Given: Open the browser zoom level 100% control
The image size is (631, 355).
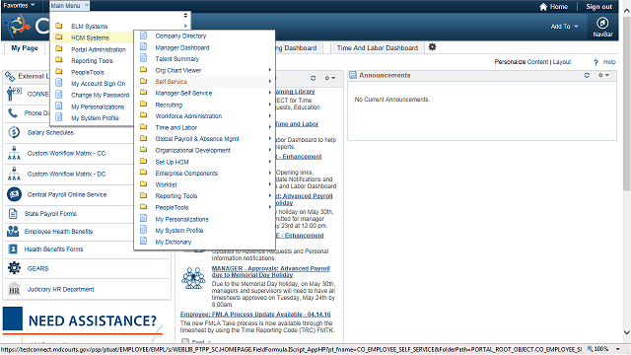Looking at the screenshot, I should tap(603, 349).
